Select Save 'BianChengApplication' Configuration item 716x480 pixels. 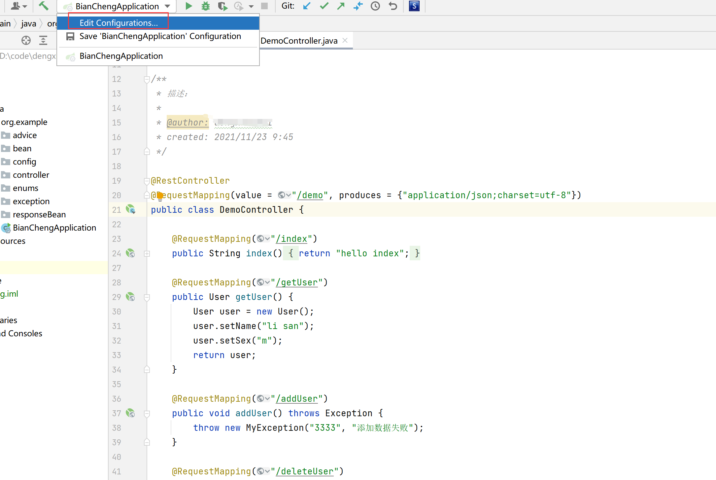point(160,36)
